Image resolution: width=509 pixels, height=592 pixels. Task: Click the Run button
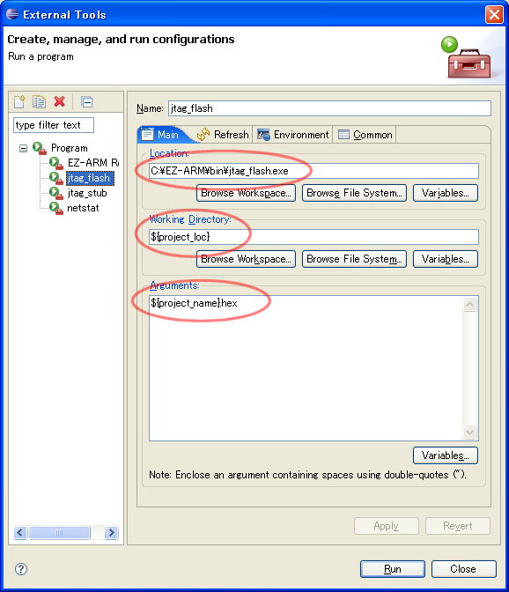click(x=393, y=569)
